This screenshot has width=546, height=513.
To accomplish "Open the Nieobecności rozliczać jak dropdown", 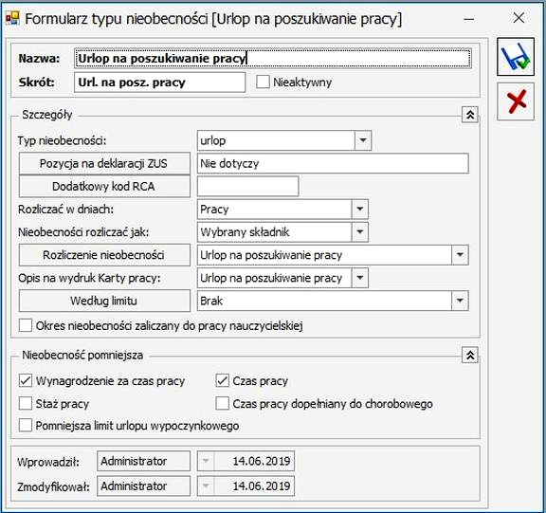I will (359, 232).
